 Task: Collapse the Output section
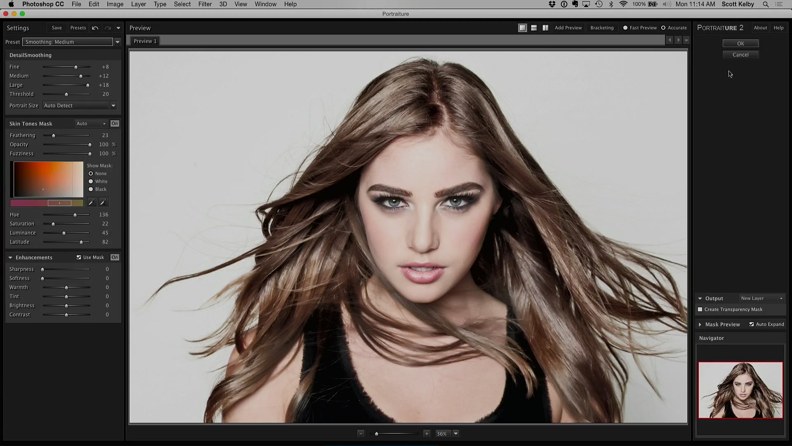point(700,298)
